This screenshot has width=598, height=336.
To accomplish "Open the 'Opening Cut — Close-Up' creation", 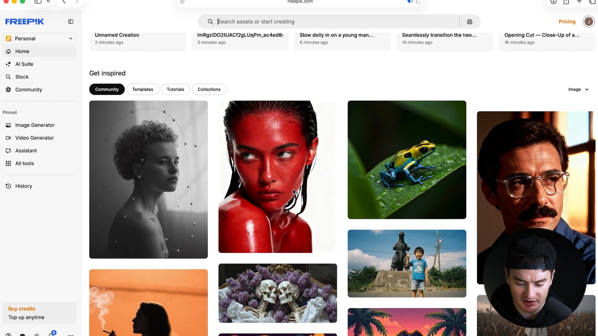I will (547, 41).
